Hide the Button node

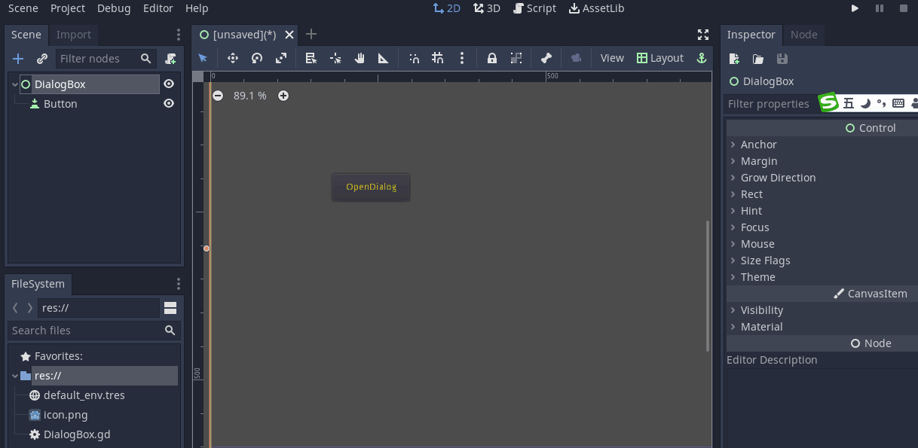[169, 104]
